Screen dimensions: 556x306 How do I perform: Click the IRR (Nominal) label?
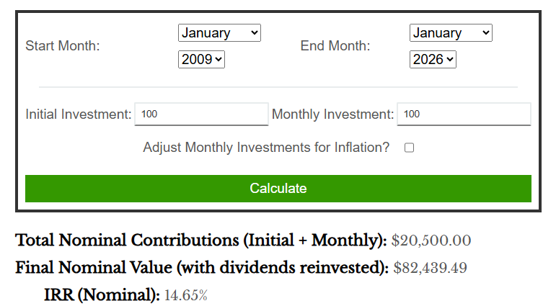(101, 294)
